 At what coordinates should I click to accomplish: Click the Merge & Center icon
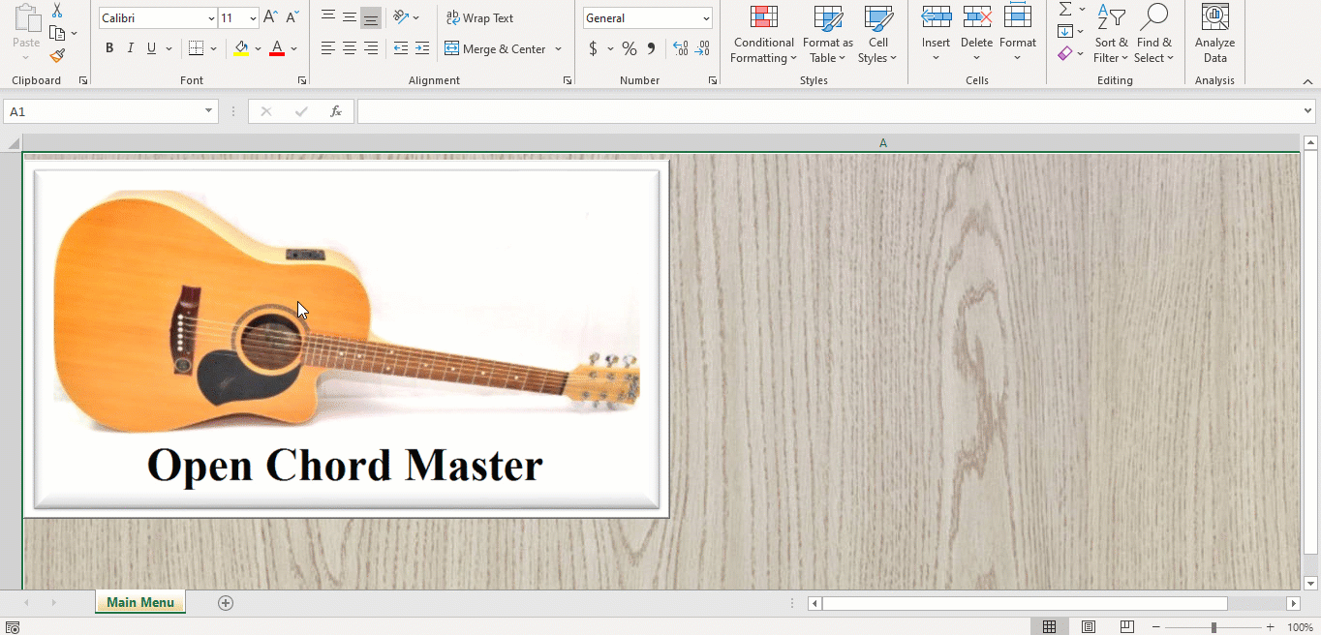click(x=451, y=48)
